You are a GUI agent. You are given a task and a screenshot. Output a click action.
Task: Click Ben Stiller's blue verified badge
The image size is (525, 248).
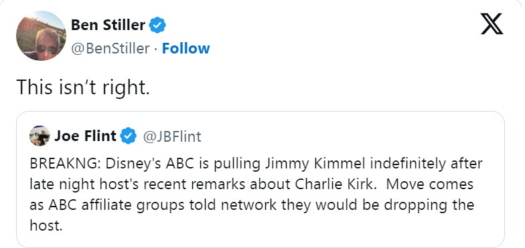157,25
